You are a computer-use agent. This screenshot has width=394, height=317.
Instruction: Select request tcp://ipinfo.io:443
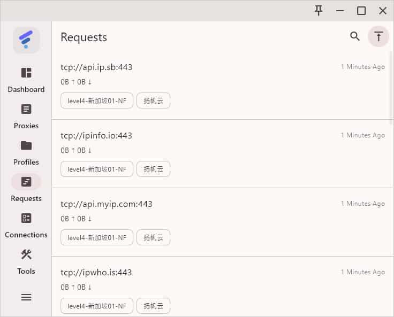point(96,136)
